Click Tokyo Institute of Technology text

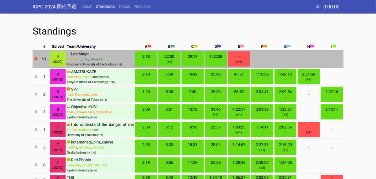click(x=87, y=82)
